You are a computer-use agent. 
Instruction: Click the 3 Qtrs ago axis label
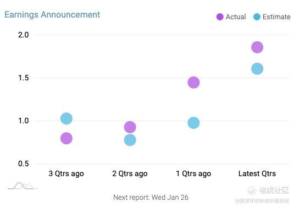[66, 174]
